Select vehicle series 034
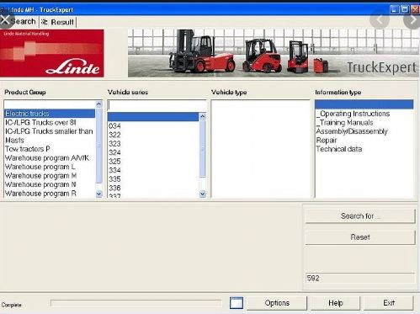 [153, 126]
